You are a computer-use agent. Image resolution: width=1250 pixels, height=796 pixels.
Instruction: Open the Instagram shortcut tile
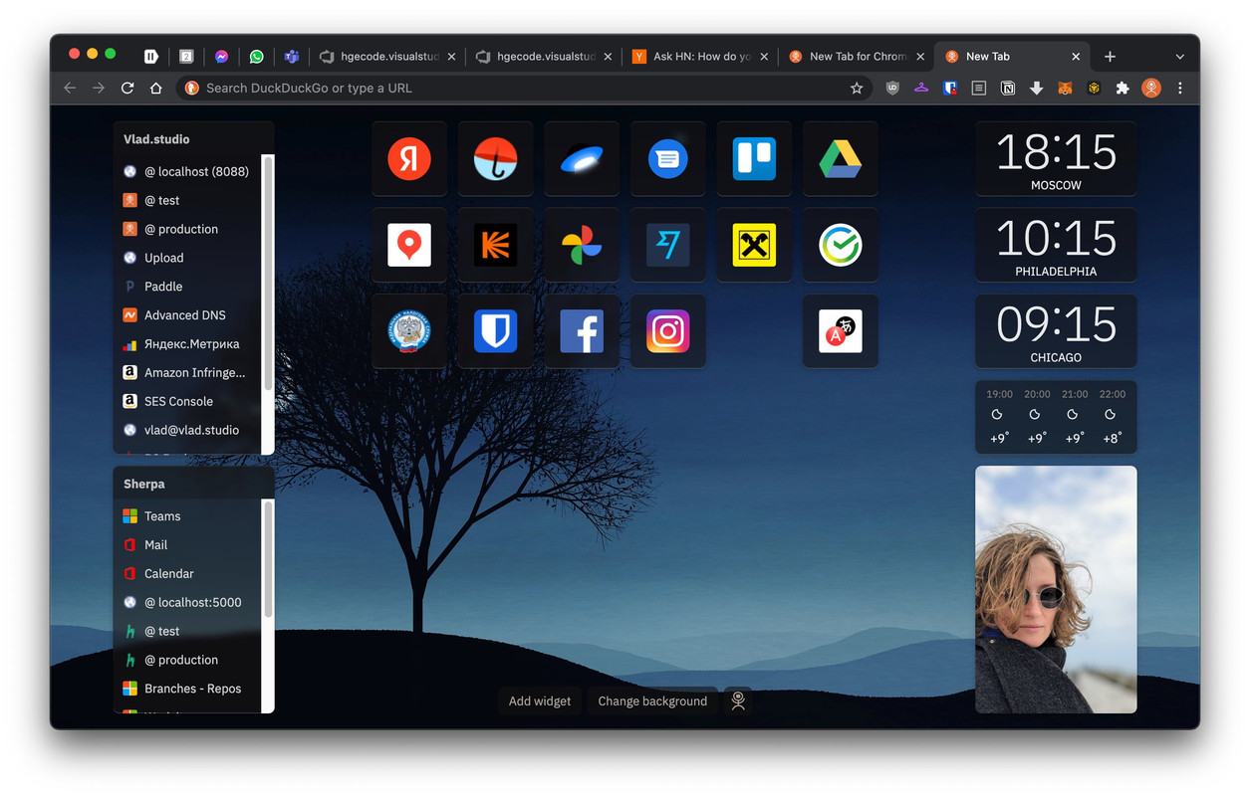pyautogui.click(x=668, y=331)
